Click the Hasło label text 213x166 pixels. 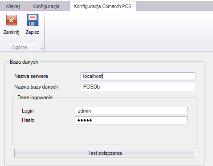click(x=28, y=120)
